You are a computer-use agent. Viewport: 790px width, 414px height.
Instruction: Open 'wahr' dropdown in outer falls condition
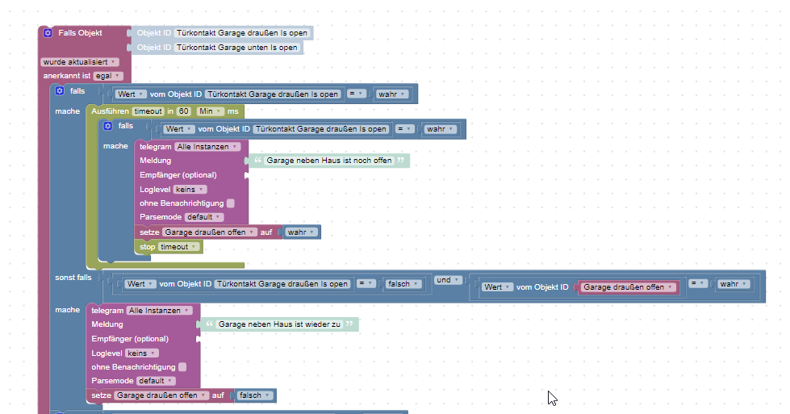tap(391, 94)
